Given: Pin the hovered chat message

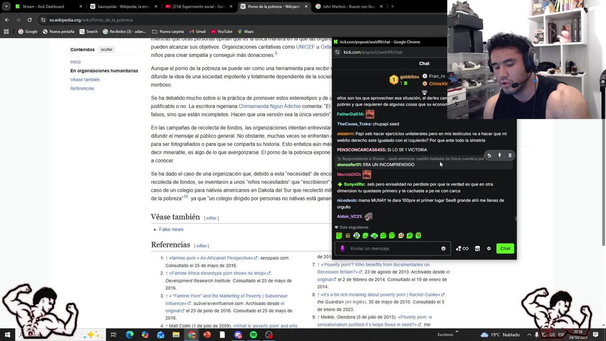Looking at the screenshot, I should pyautogui.click(x=499, y=155).
